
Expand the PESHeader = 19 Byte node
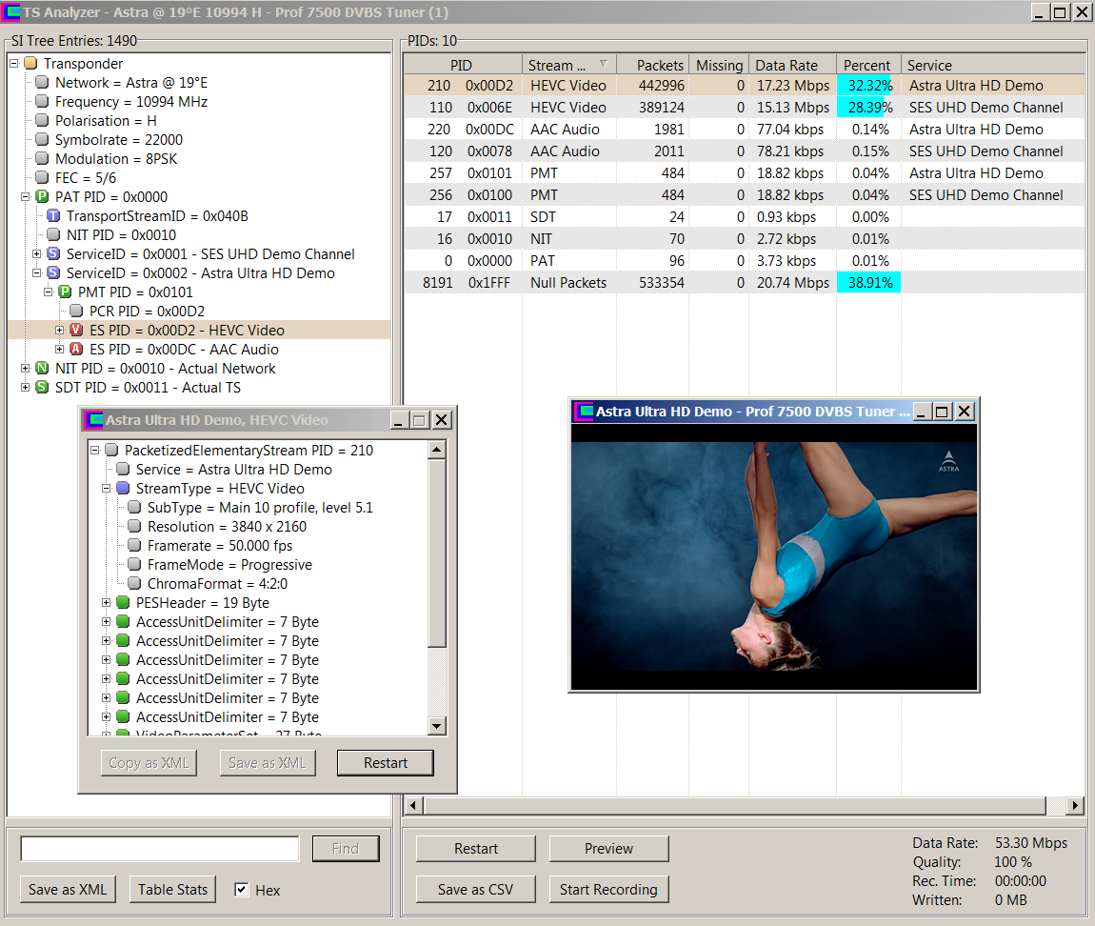pyautogui.click(x=106, y=602)
